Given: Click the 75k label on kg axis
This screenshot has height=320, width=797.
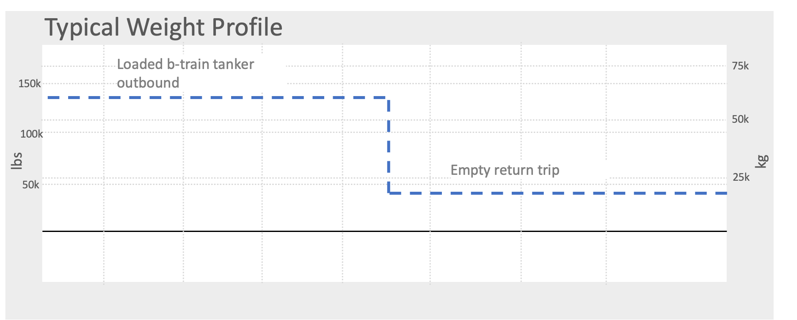Looking at the screenshot, I should pos(740,66).
